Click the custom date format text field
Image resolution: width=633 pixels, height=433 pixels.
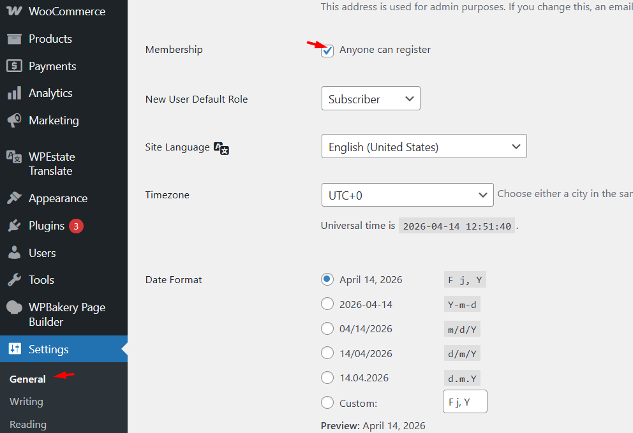[465, 402]
